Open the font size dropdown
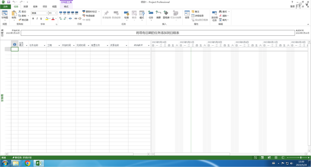Viewport: 311px width, 167px height. pyautogui.click(x=56, y=13)
